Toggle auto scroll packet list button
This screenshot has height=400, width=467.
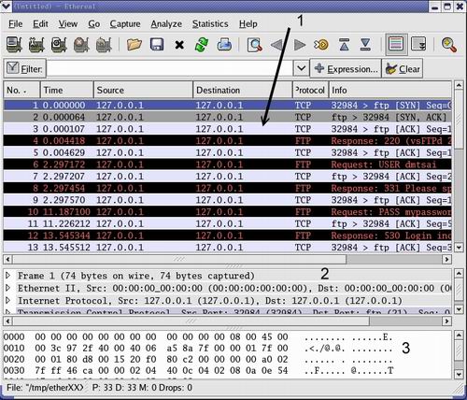tap(418, 44)
